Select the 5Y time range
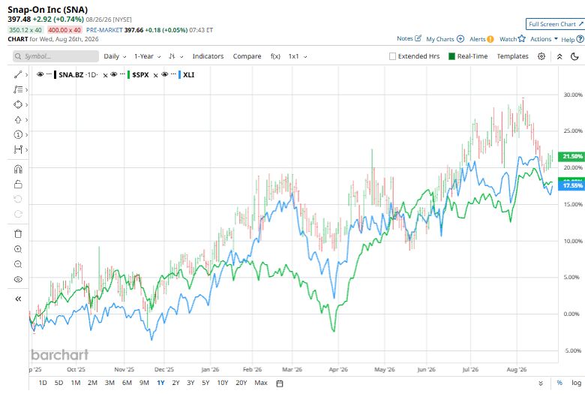This screenshot has width=585, height=394. point(205,383)
